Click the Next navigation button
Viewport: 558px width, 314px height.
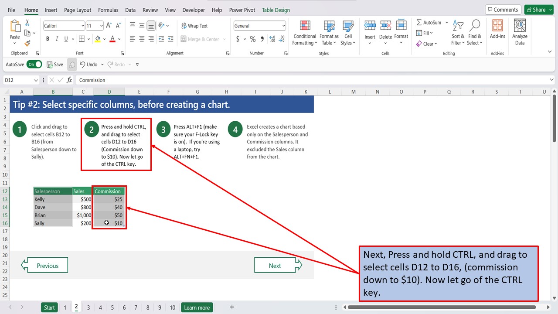tap(275, 265)
